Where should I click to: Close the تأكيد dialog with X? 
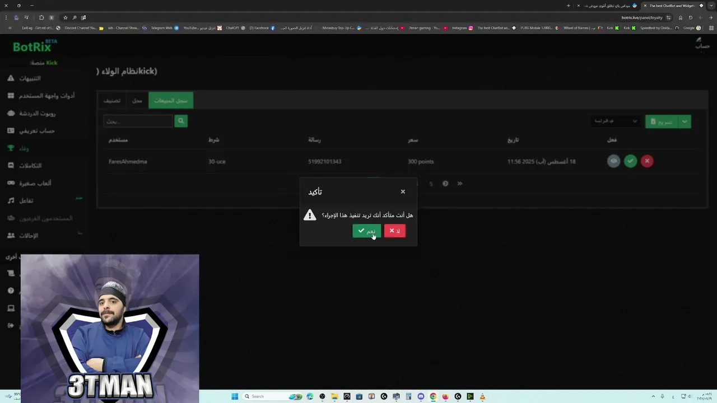tap(403, 191)
